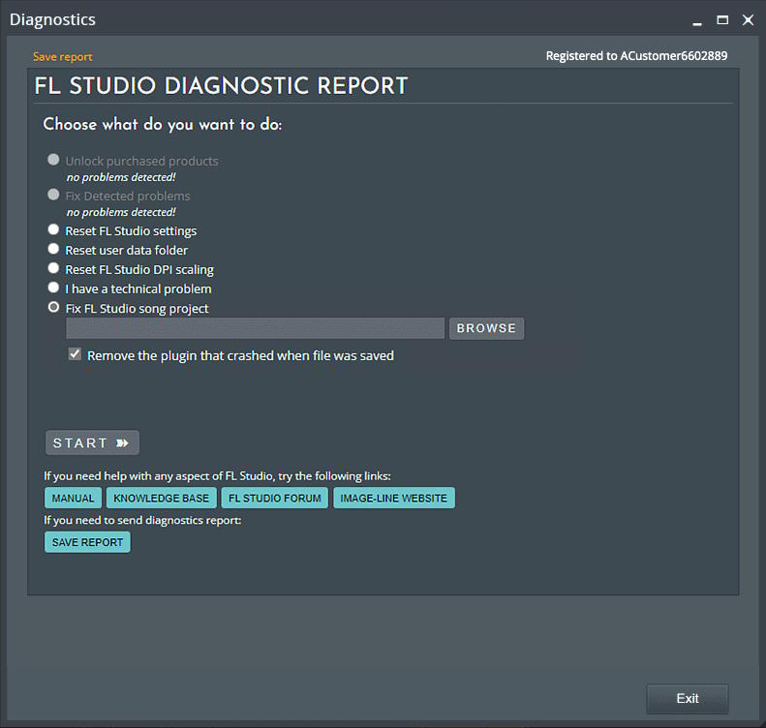Open the MANUAL link
Image resolution: width=766 pixels, height=728 pixels.
point(73,499)
